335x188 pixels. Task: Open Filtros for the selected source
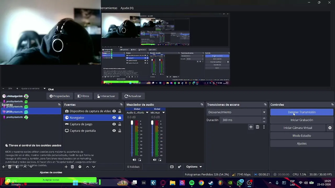[x=83, y=96]
